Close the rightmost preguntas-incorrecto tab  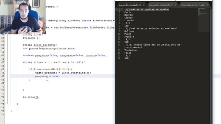(x=207, y=5)
